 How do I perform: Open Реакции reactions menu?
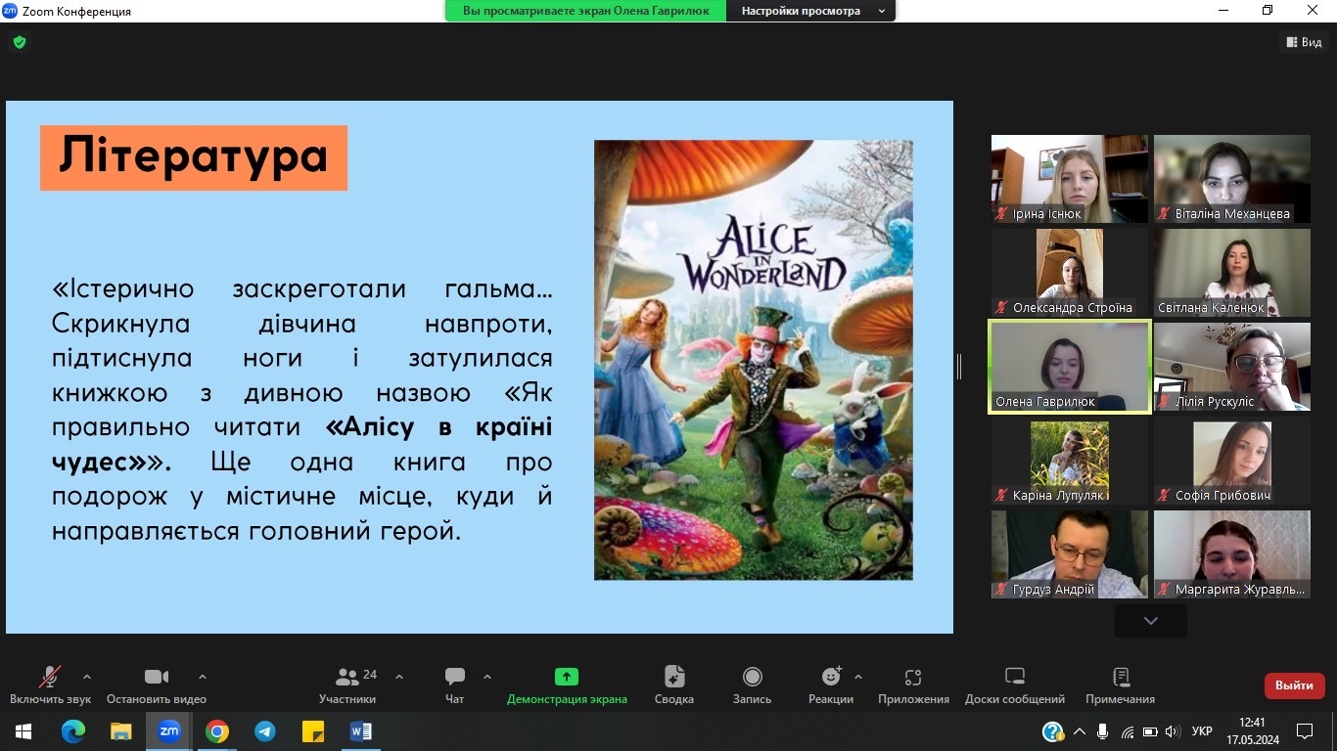[x=831, y=685]
